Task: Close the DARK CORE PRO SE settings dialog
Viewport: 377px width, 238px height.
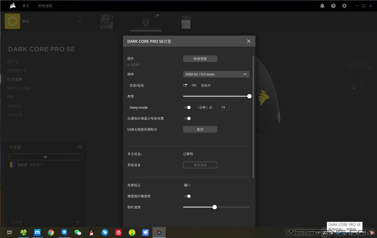Action: click(249, 41)
